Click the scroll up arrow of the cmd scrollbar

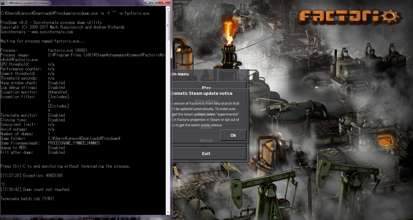pos(168,9)
